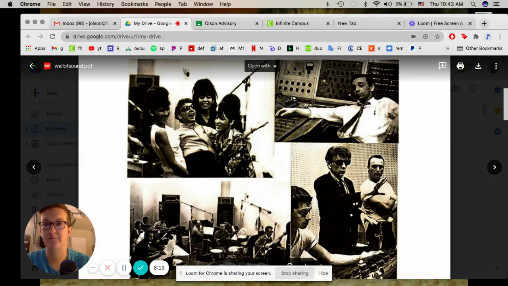Open the Chrome three-dot menu
Viewport: 508px width, 286px height.
[x=500, y=37]
